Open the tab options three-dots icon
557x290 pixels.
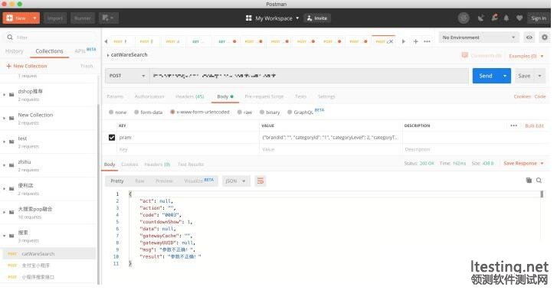coord(428,41)
